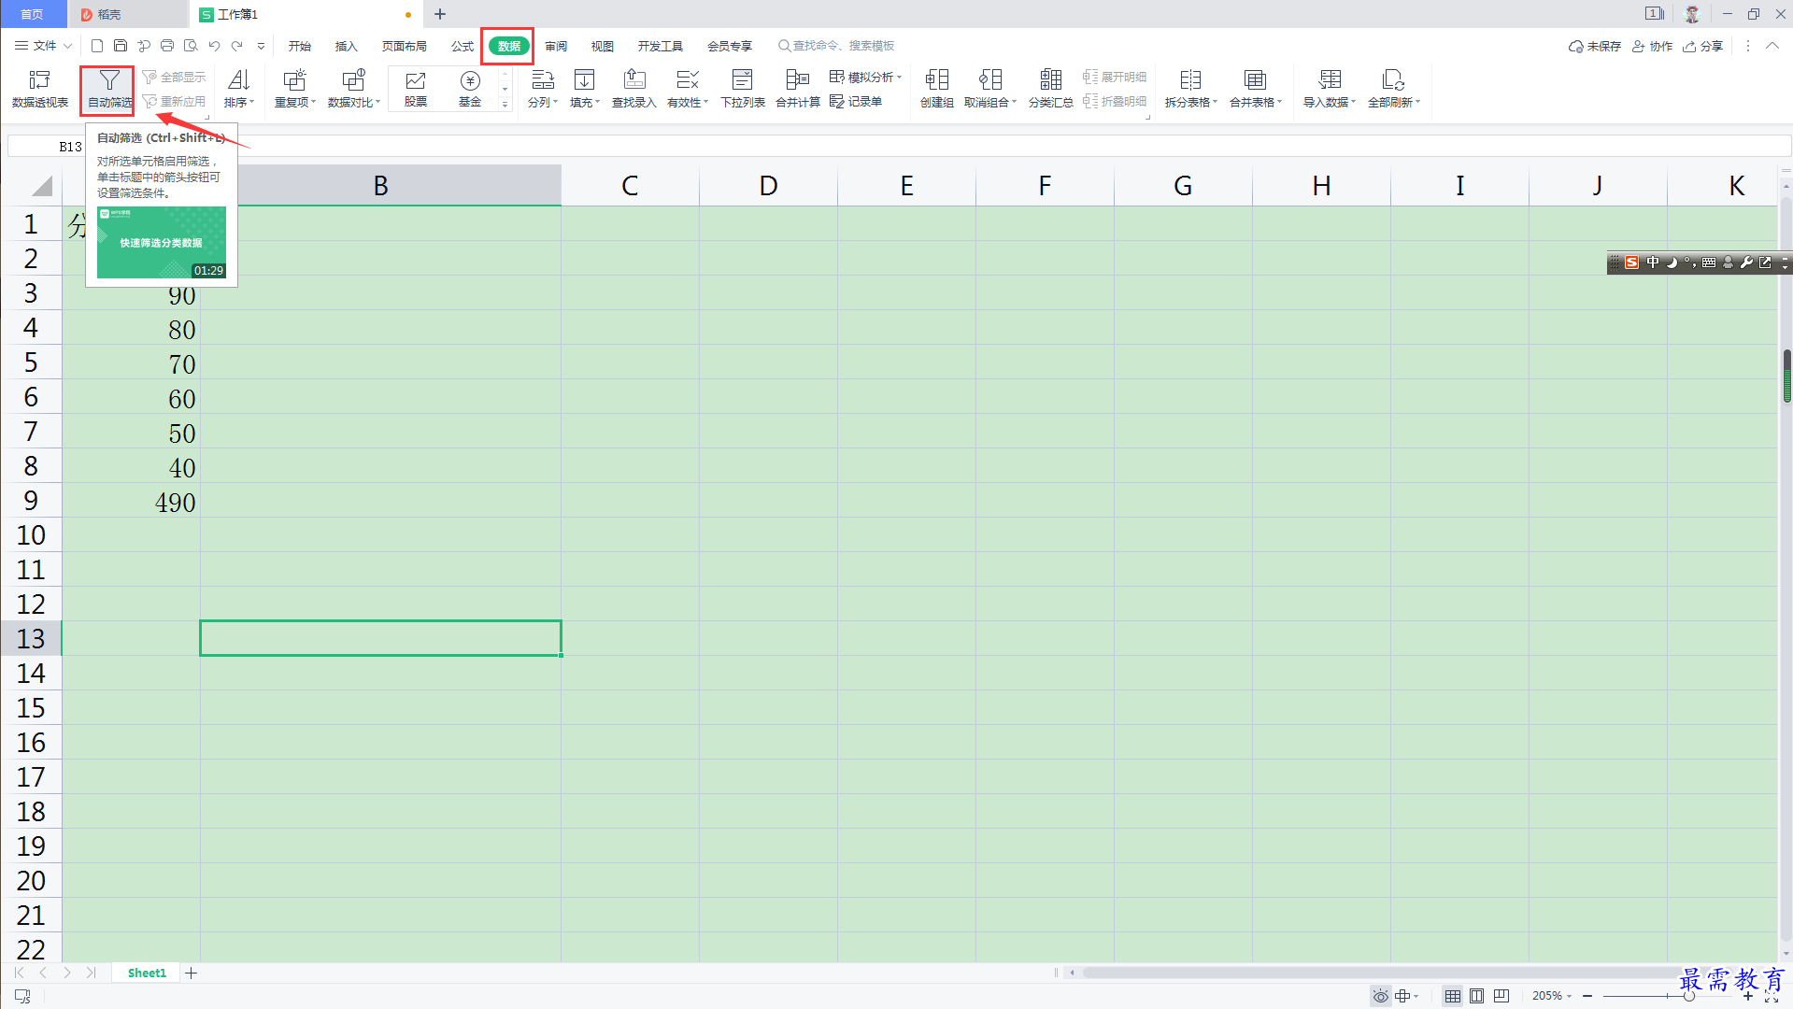Toggle Sogou IME soft keyboard
Screen dimensions: 1793x1009
pos(1709,263)
